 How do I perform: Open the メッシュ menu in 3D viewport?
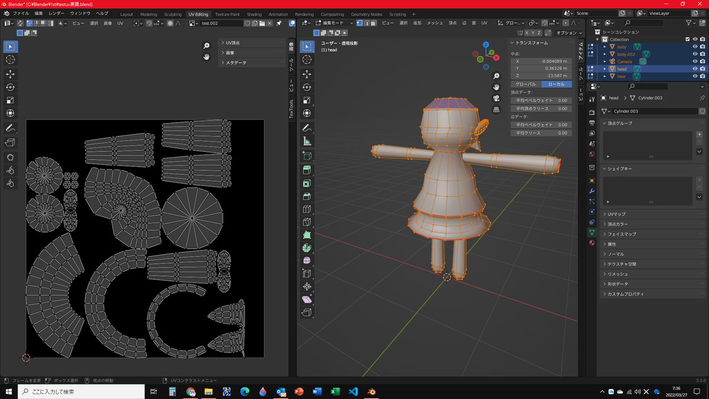pos(435,23)
